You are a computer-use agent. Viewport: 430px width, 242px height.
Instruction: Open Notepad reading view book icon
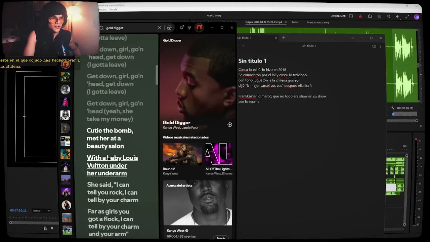[x=374, y=46]
